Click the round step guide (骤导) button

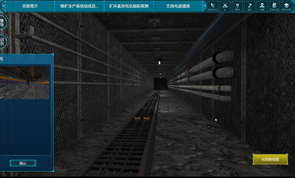3,23
